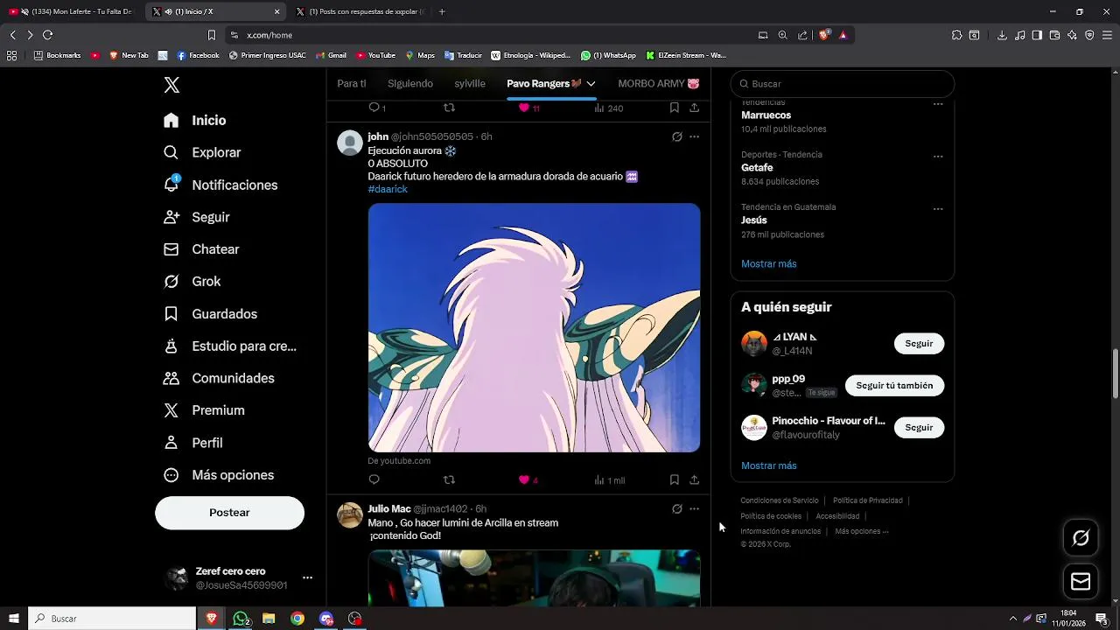1120x630 pixels.
Task: Open Windows Start menu
Action: click(13, 619)
